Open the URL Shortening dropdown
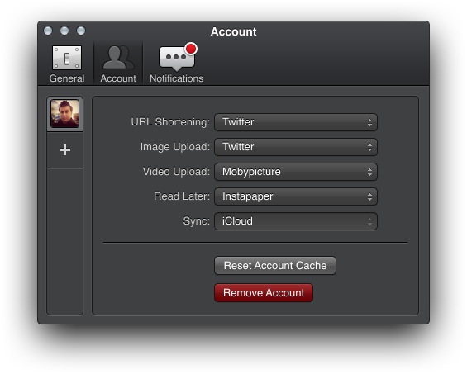467x374 pixels. click(296, 122)
